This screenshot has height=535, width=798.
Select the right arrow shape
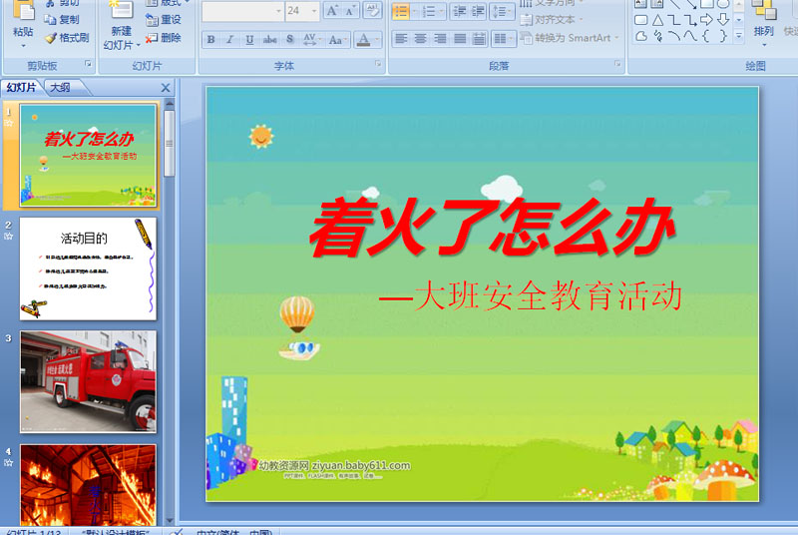706,20
